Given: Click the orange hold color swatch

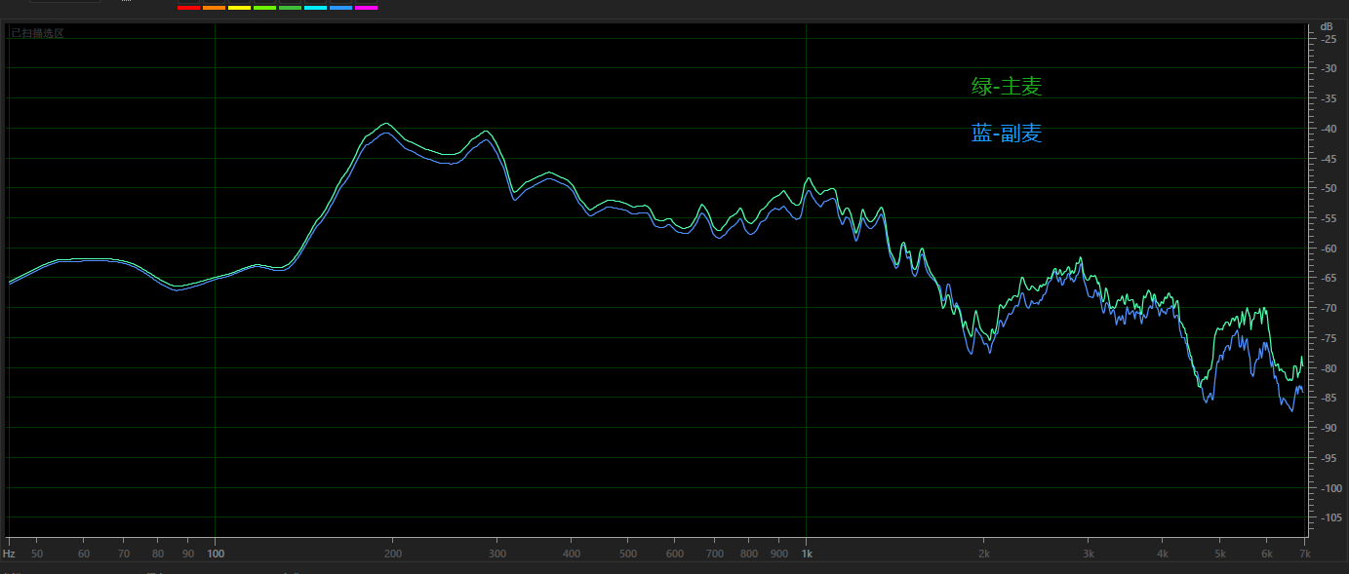Looking at the screenshot, I should tap(214, 8).
